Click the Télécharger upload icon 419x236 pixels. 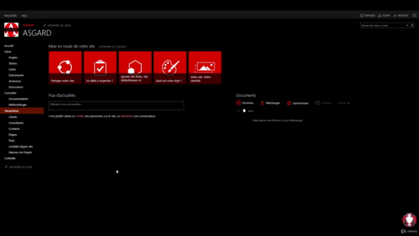pos(262,103)
